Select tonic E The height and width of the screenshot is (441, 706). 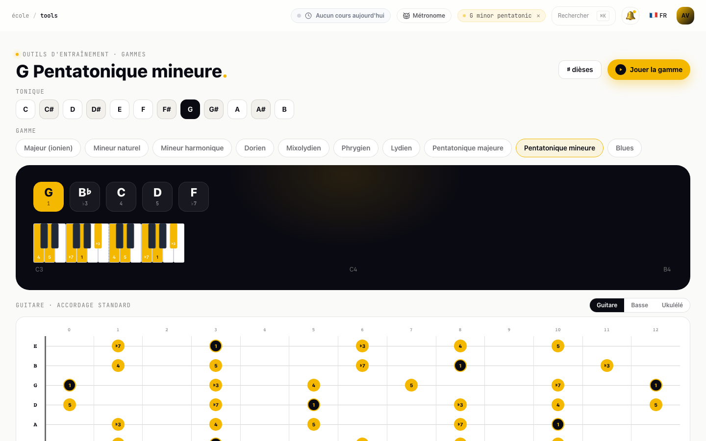[x=120, y=109]
